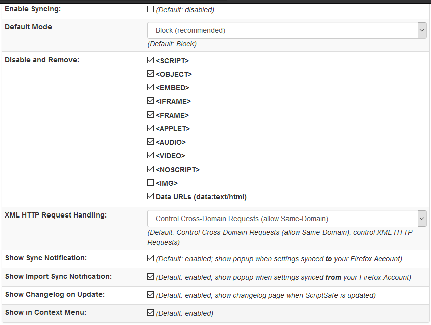This screenshot has width=431, height=325.
Task: Enable the Syncing checkbox
Action: pos(150,9)
